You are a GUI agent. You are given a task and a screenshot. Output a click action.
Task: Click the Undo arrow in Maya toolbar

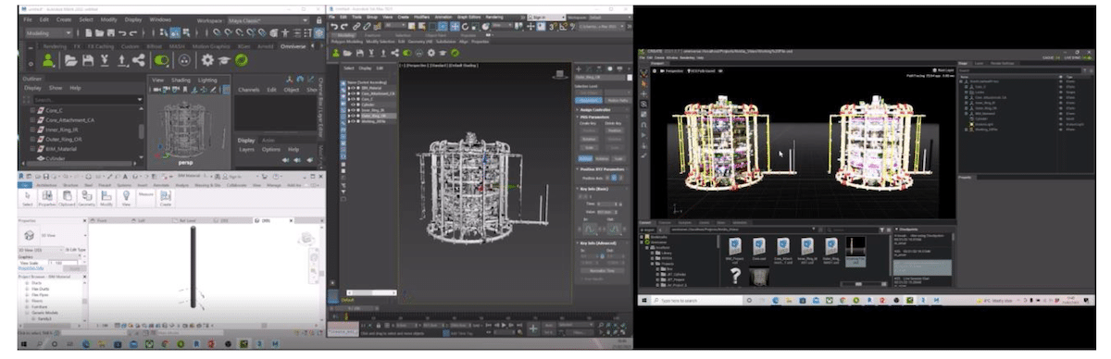click(122, 33)
